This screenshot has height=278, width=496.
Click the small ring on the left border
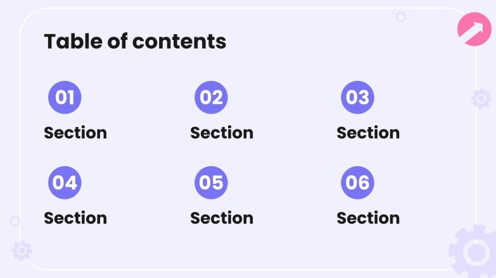tap(15, 221)
